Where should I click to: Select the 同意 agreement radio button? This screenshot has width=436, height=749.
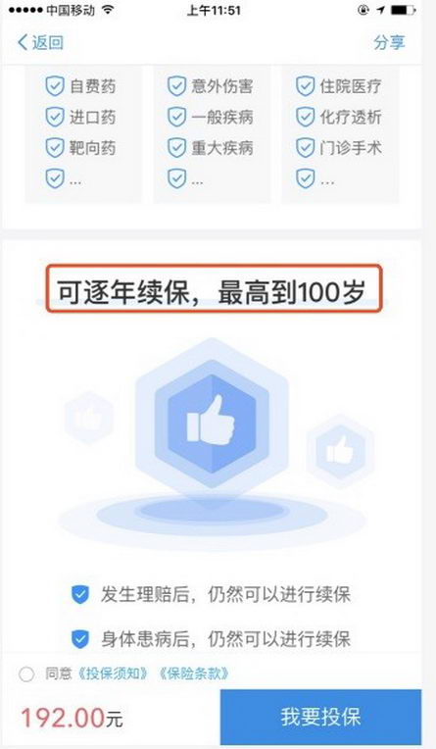(x=26, y=674)
